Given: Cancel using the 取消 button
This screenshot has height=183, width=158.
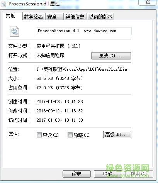Looking at the screenshot, I should click(108, 174).
